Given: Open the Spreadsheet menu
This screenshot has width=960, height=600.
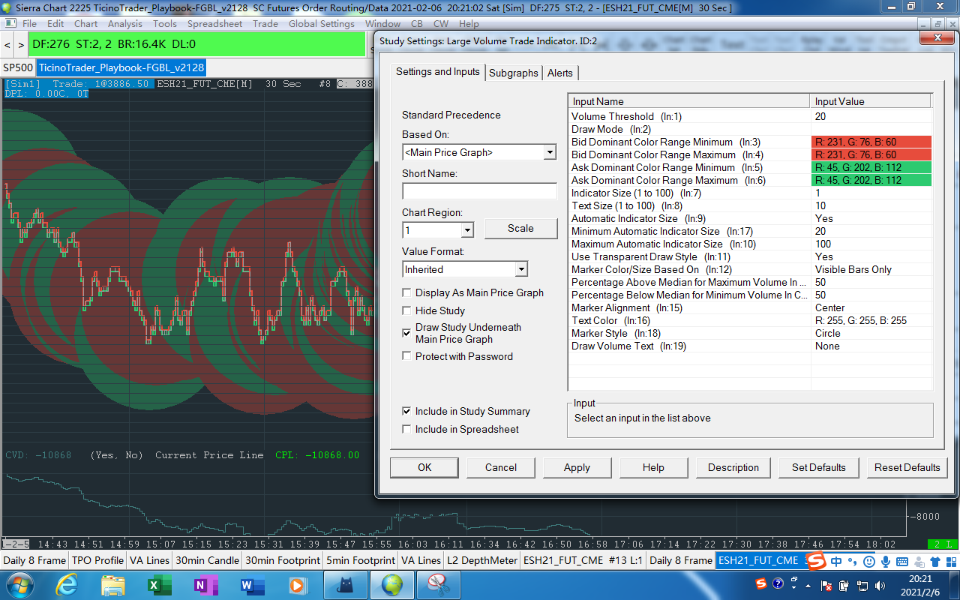Looking at the screenshot, I should (x=214, y=24).
